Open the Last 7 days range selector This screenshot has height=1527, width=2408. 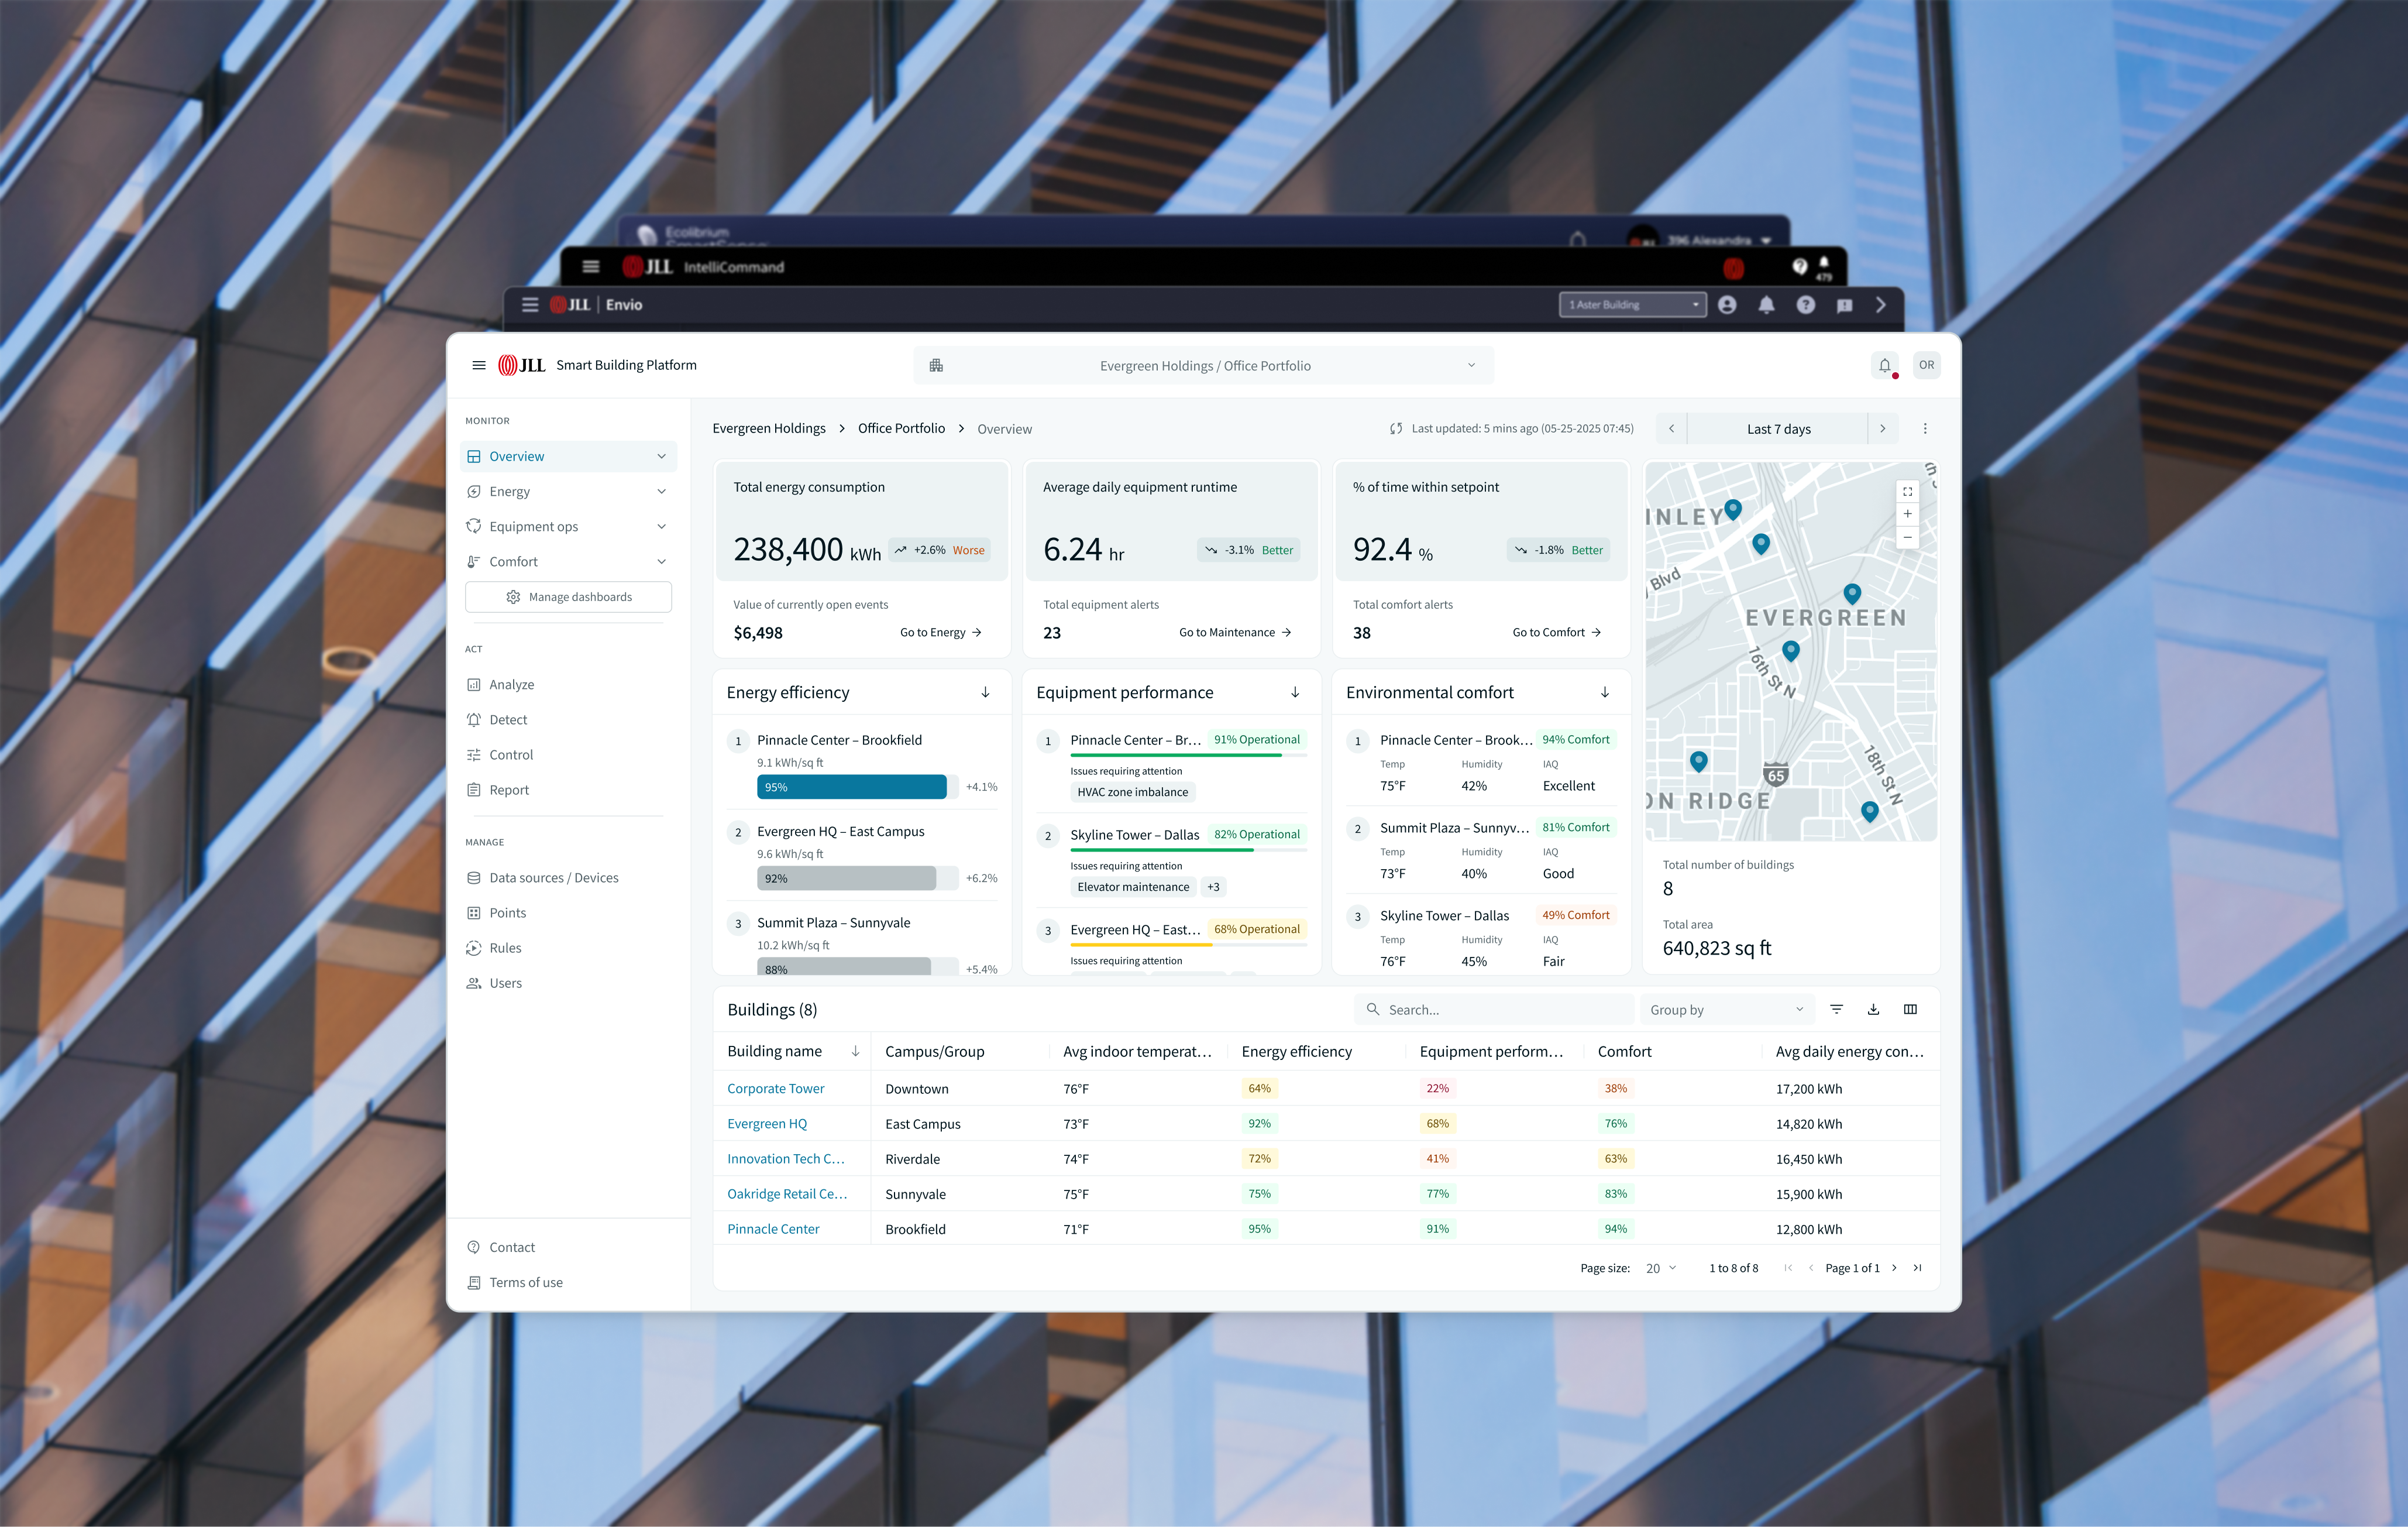(x=1778, y=428)
